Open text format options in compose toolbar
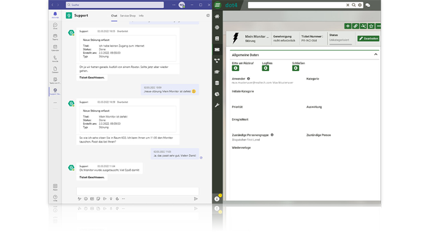429x232 pixels. click(79, 199)
